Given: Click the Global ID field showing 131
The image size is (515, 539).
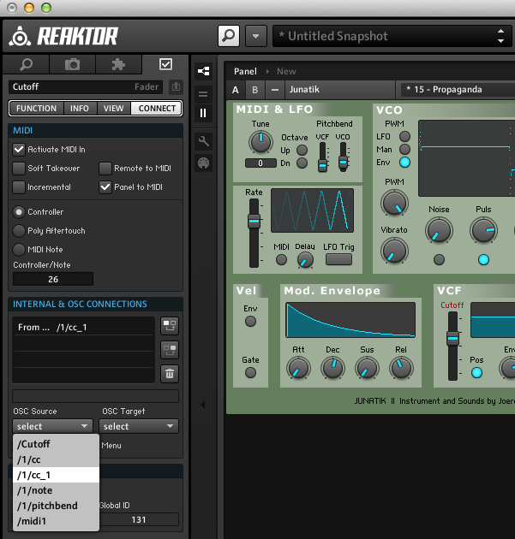Looking at the screenshot, I should point(139,520).
